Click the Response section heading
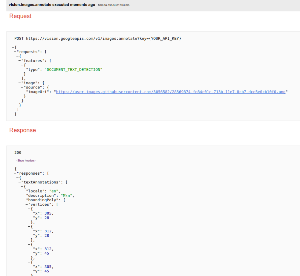The height and width of the screenshot is (276, 300). click(23, 130)
